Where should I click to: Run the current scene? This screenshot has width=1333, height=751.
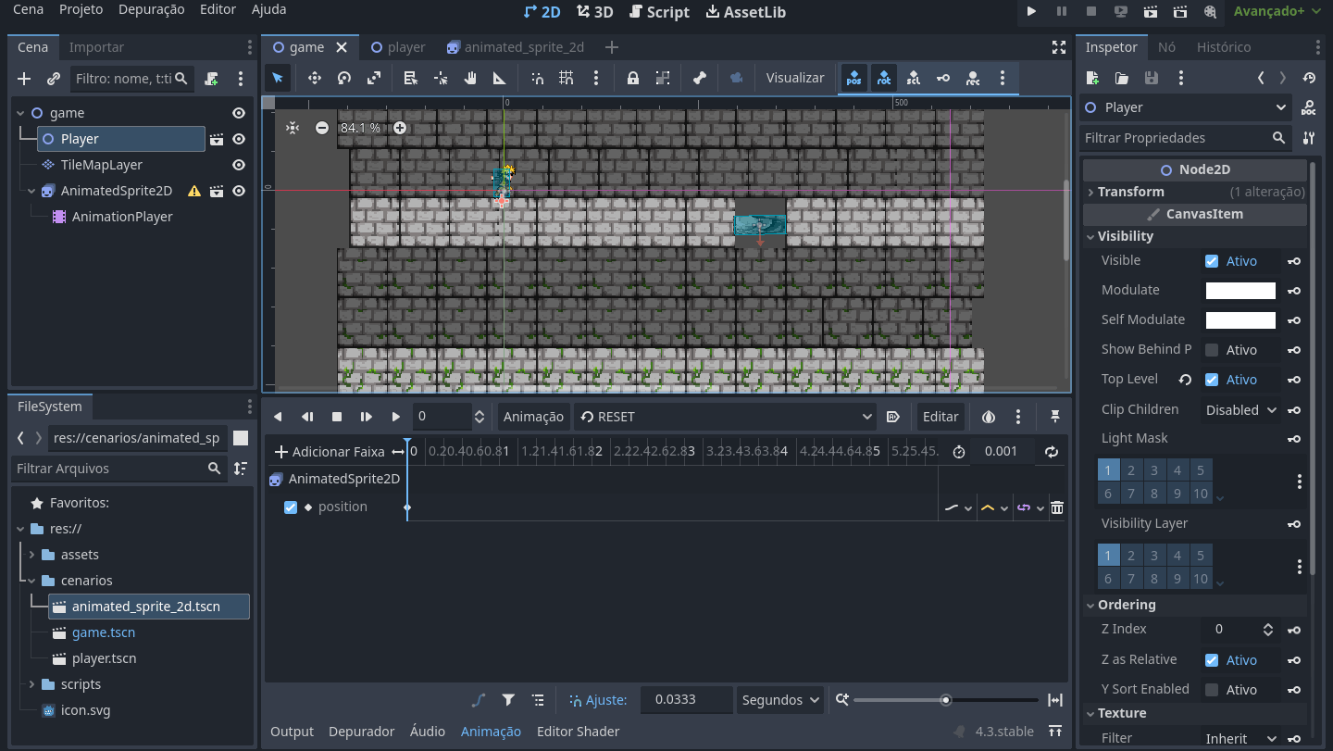point(1151,11)
